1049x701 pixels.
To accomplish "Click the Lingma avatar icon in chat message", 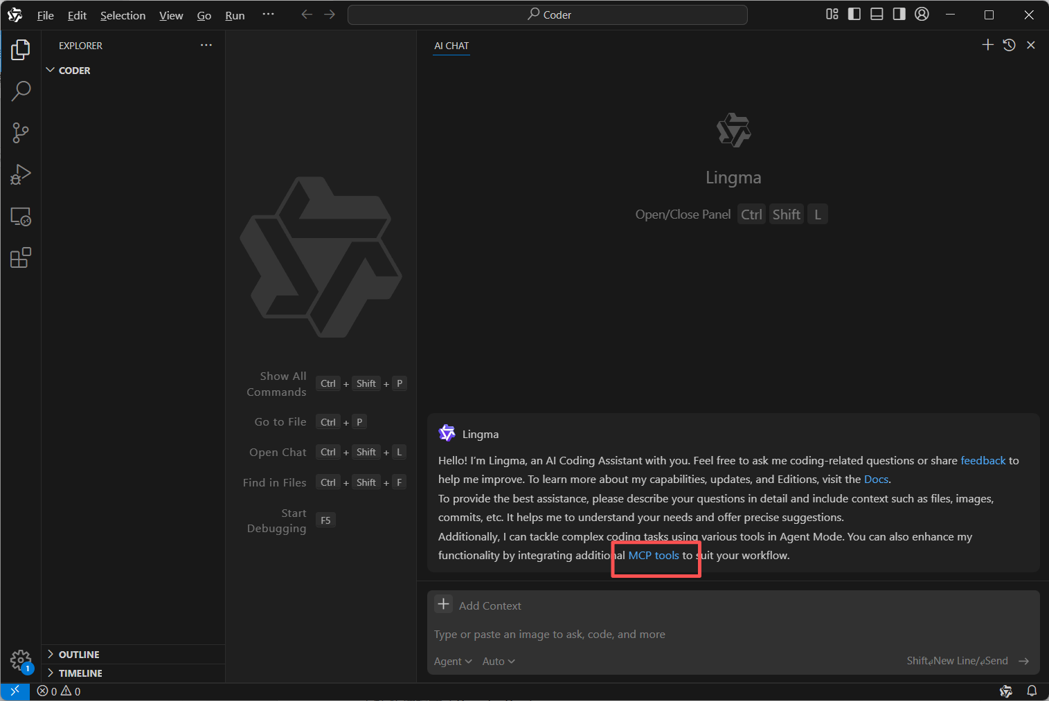I will 447,433.
